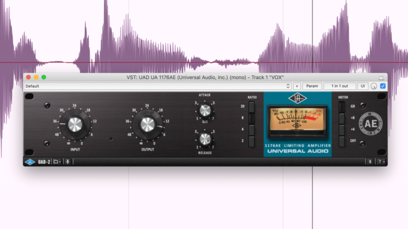This screenshot has height=229, width=408.
Task: Click the UNIVERSAL AUDIO brand text
Action: (x=298, y=151)
